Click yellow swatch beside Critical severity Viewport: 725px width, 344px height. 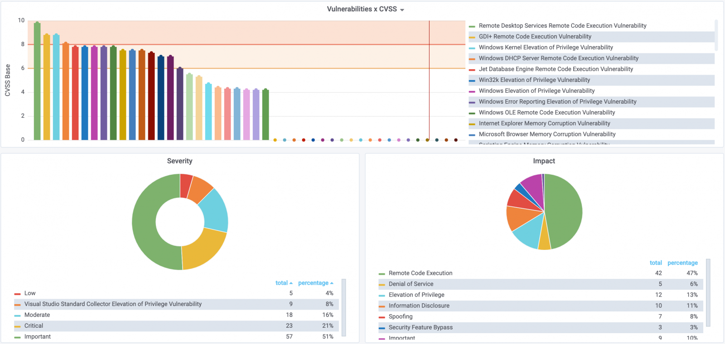(x=17, y=326)
